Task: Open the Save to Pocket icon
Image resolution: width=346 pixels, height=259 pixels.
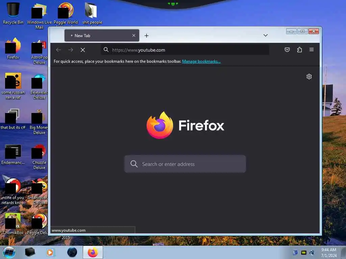Action: click(287, 50)
